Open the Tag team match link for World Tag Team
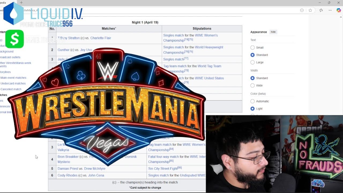The image size is (343, 193). 175,66
